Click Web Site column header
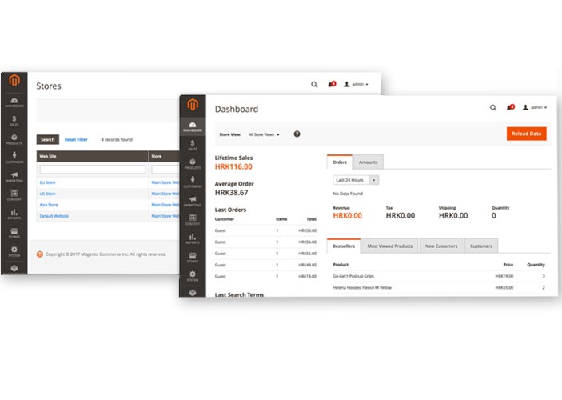The image size is (562, 400). (x=92, y=157)
